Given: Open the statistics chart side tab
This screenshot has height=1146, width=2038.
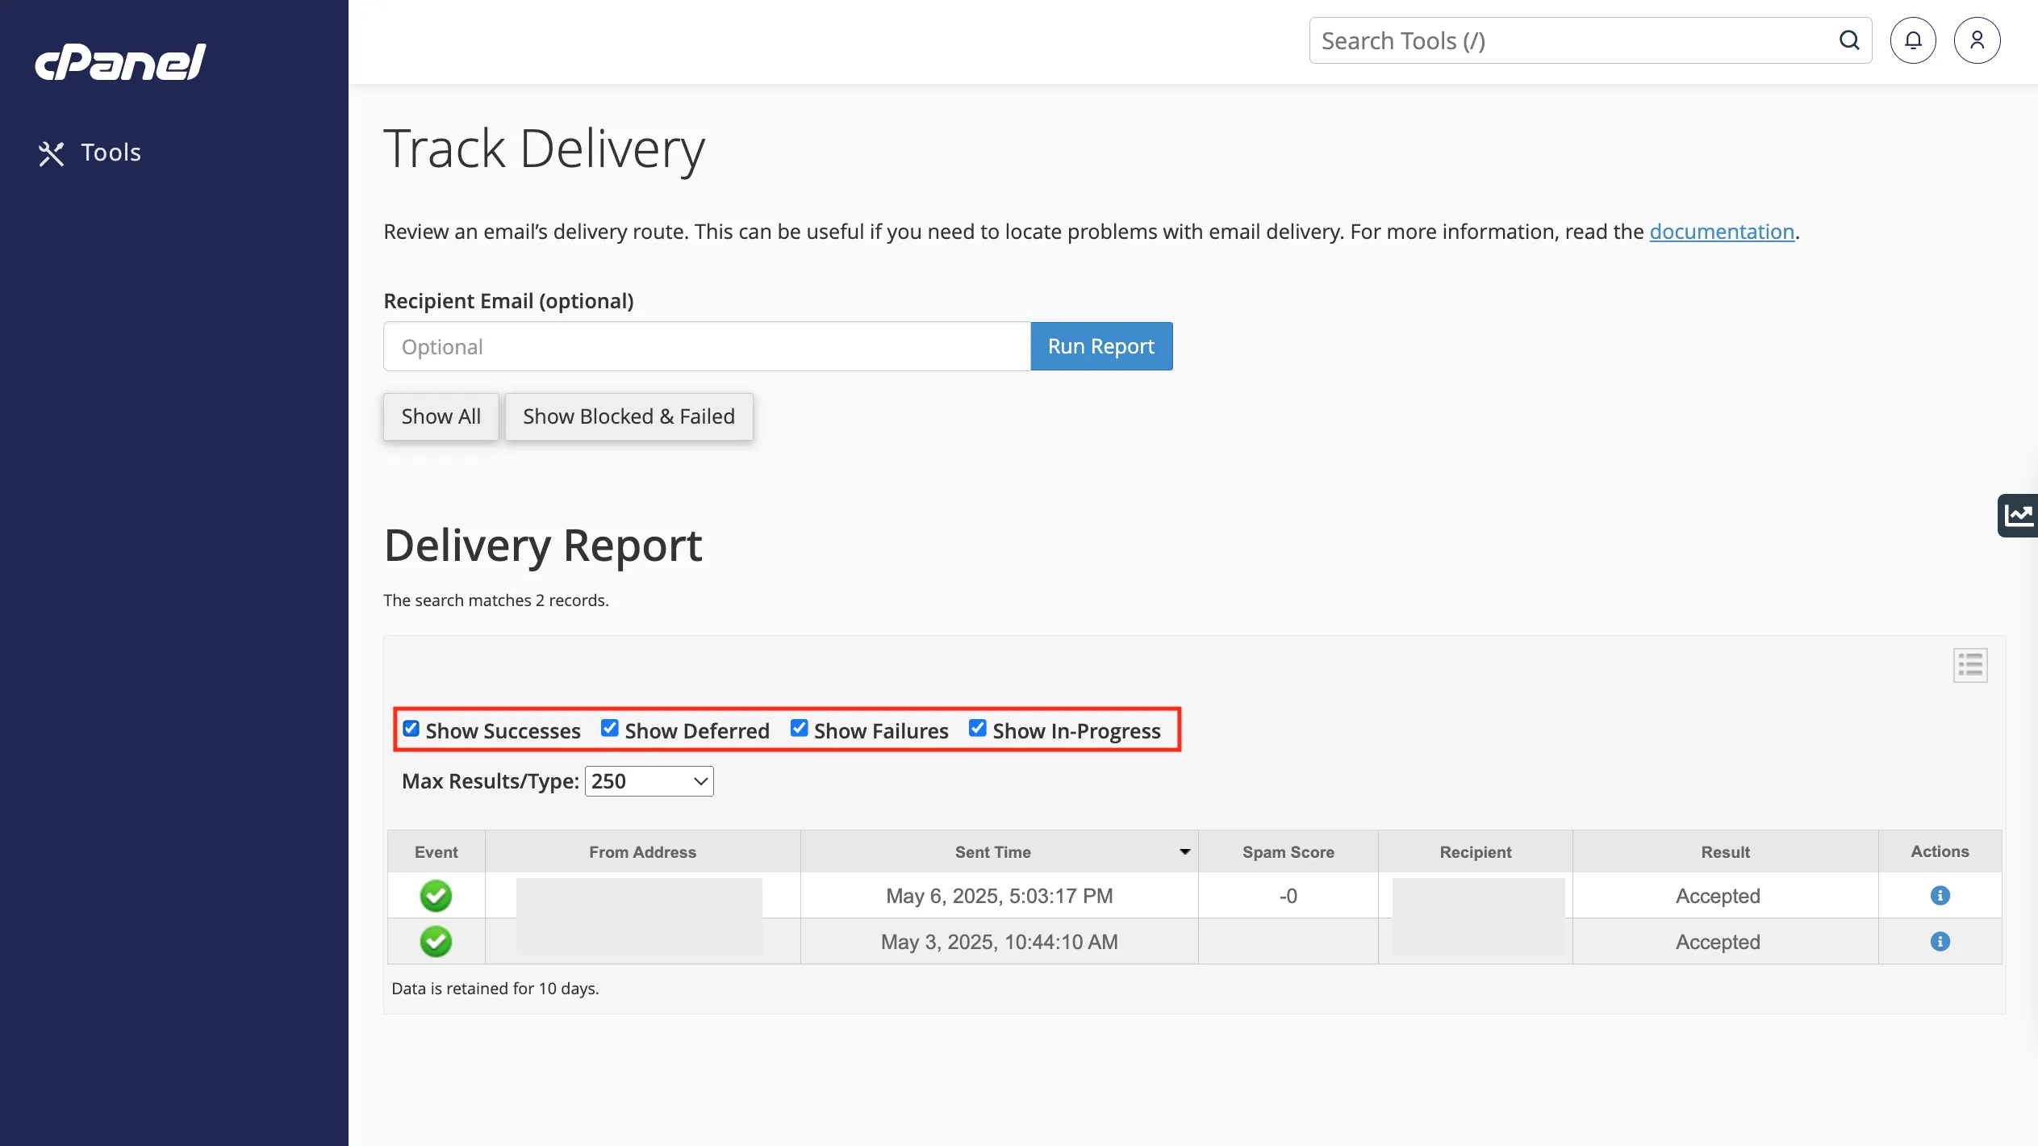Looking at the screenshot, I should [x=2018, y=515].
